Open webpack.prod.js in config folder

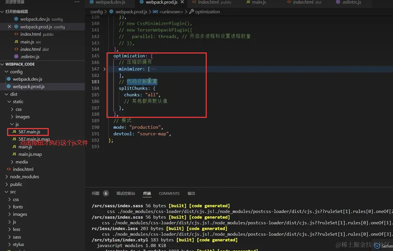[x=43, y=87]
